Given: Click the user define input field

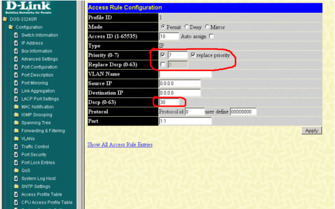Looking at the screenshot, I should tap(243, 112).
